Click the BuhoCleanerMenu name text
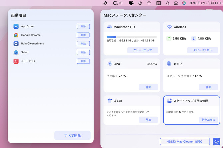The width and height of the screenshot is (223, 148). tap(33, 44)
